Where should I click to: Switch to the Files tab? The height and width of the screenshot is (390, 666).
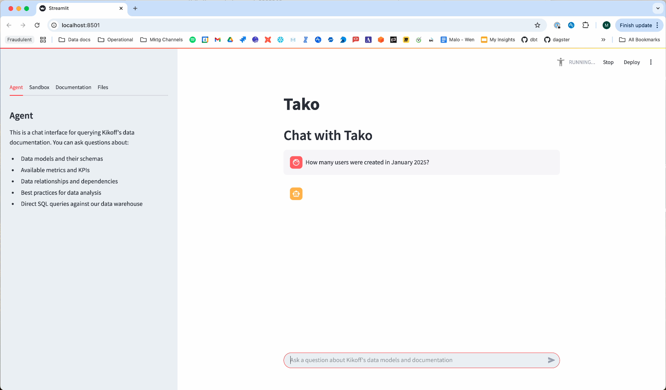pyautogui.click(x=103, y=87)
